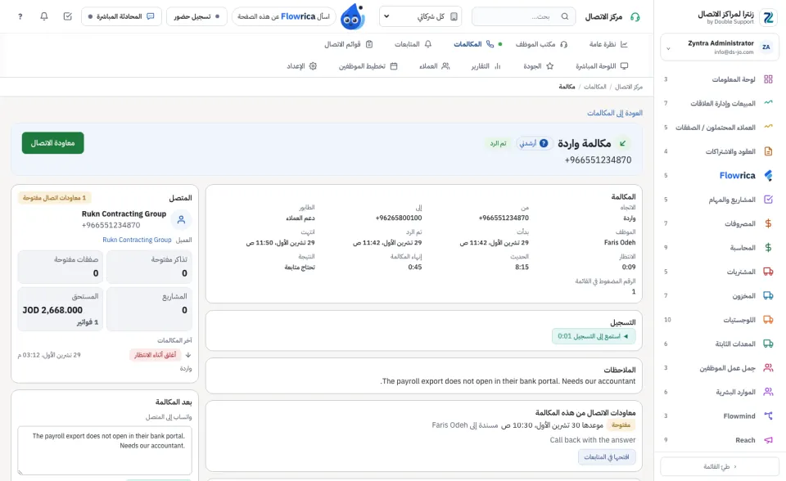Click the call center headset icon
786x481 pixels.
tap(635, 17)
